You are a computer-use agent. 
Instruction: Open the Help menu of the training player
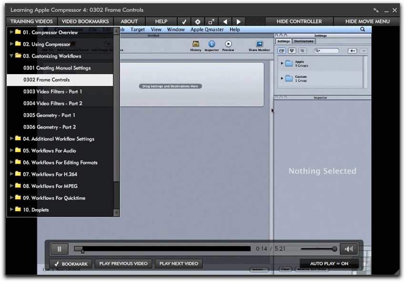tap(161, 22)
